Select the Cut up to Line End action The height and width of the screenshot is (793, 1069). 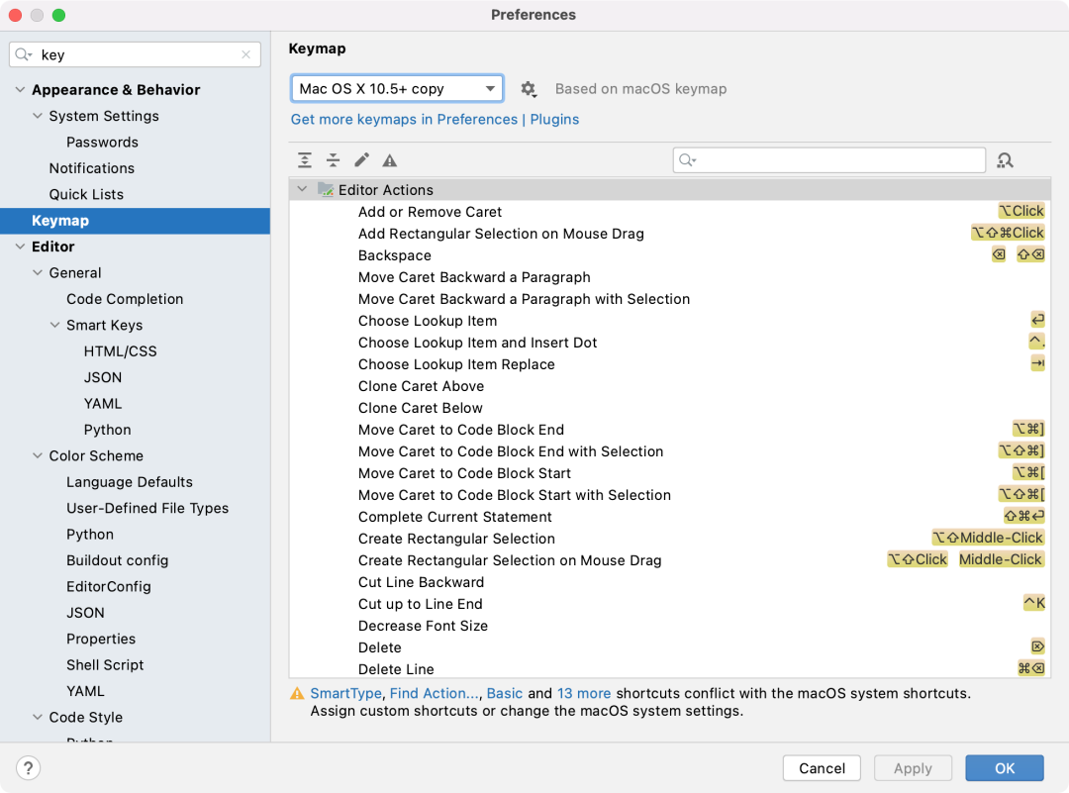(x=668, y=604)
